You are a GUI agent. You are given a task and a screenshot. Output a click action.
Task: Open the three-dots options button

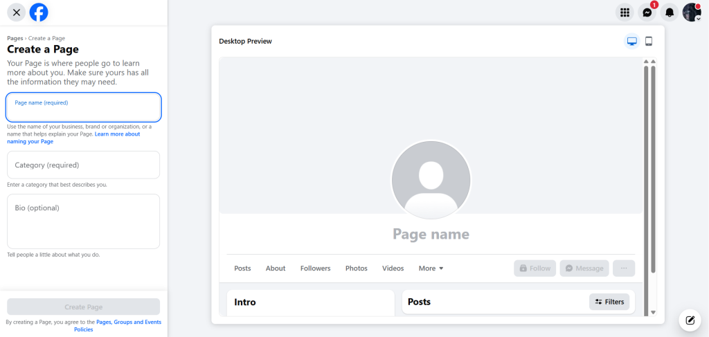click(x=624, y=268)
